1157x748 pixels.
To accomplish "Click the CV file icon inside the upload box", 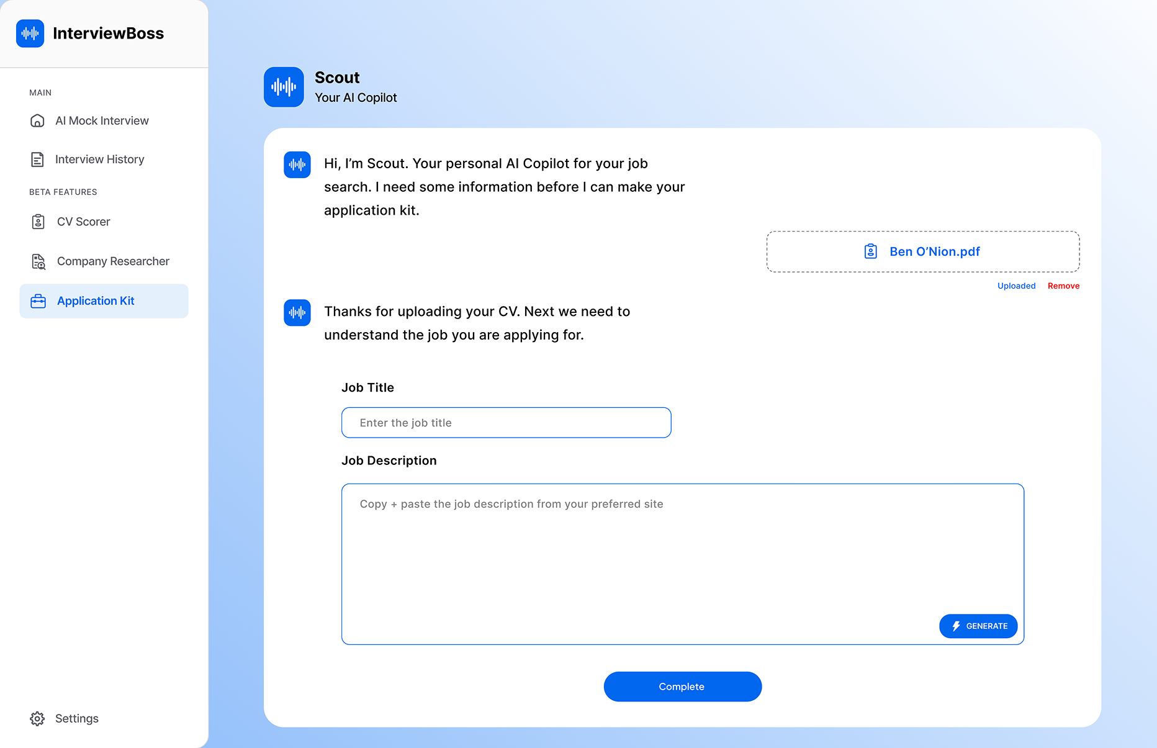I will (870, 251).
